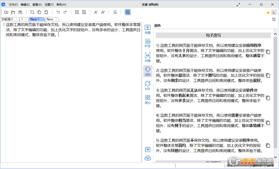
Task: Click the cut toolbar icon
Action: point(32,12)
